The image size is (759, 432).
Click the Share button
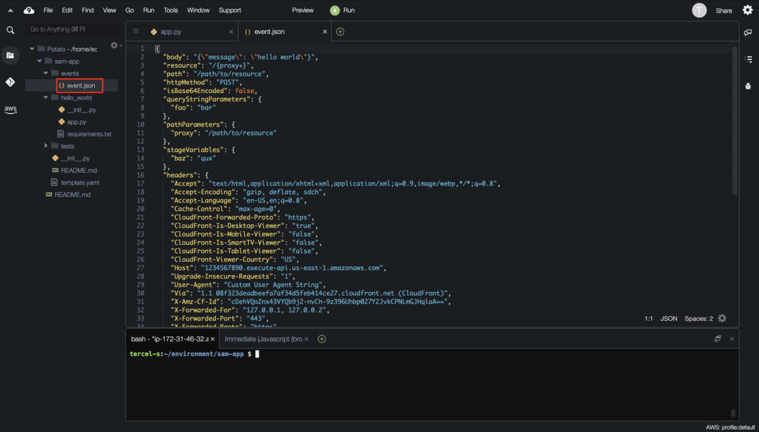pyautogui.click(x=724, y=10)
